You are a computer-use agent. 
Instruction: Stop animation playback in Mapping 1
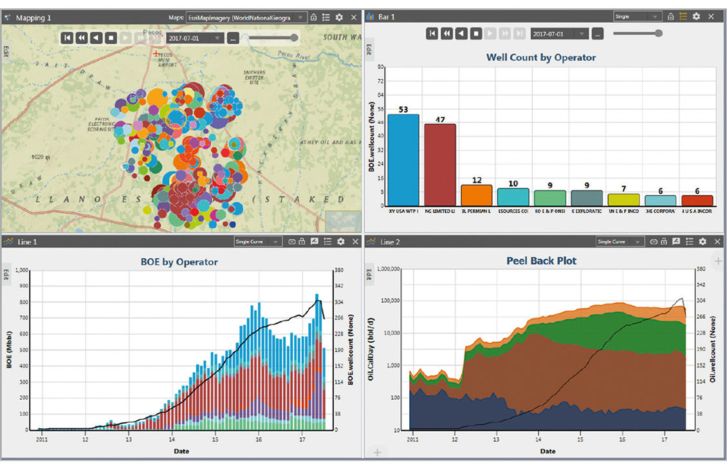click(x=111, y=38)
